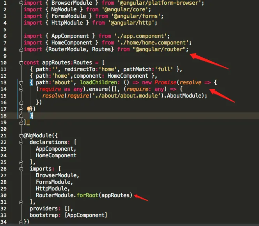Click the './app.component' path string

click(x=140, y=36)
